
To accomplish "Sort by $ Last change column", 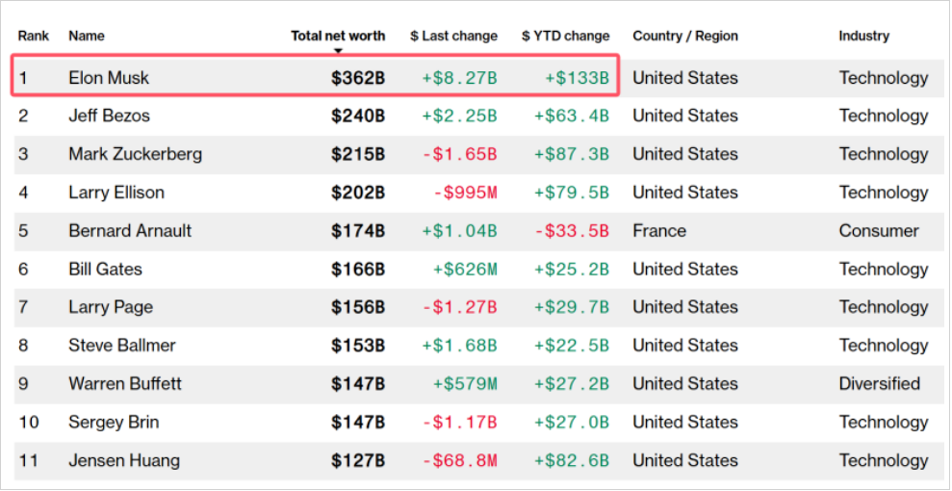I will (x=453, y=37).
